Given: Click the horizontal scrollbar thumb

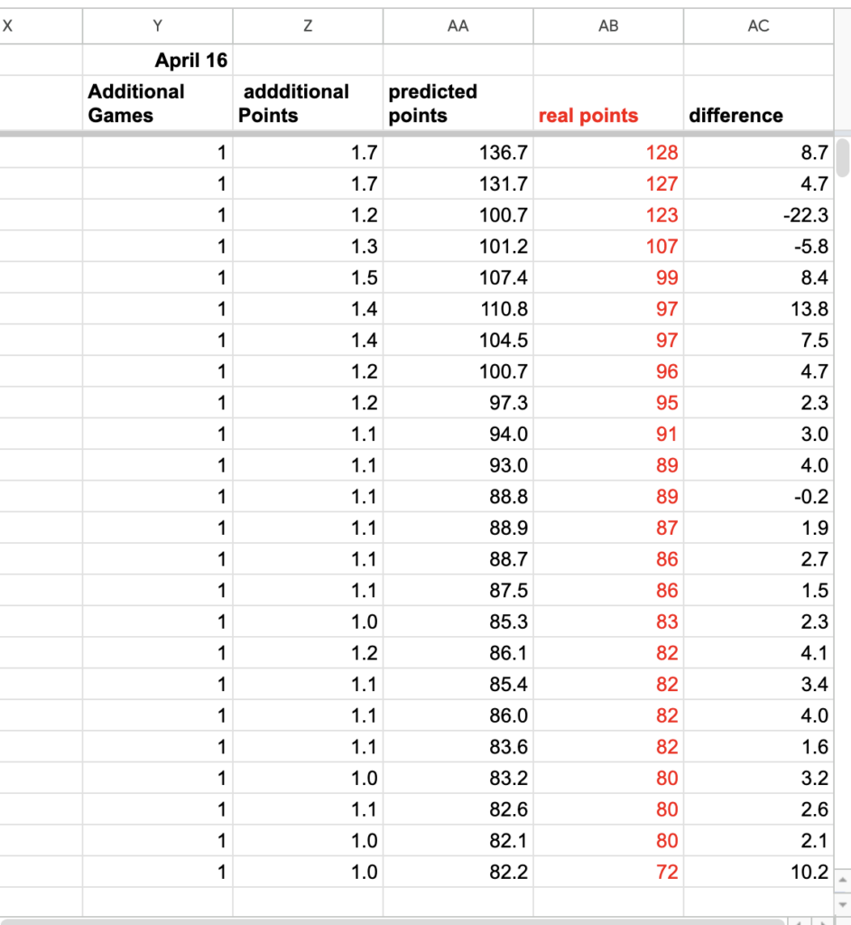Looking at the screenshot, I should 392,922.
